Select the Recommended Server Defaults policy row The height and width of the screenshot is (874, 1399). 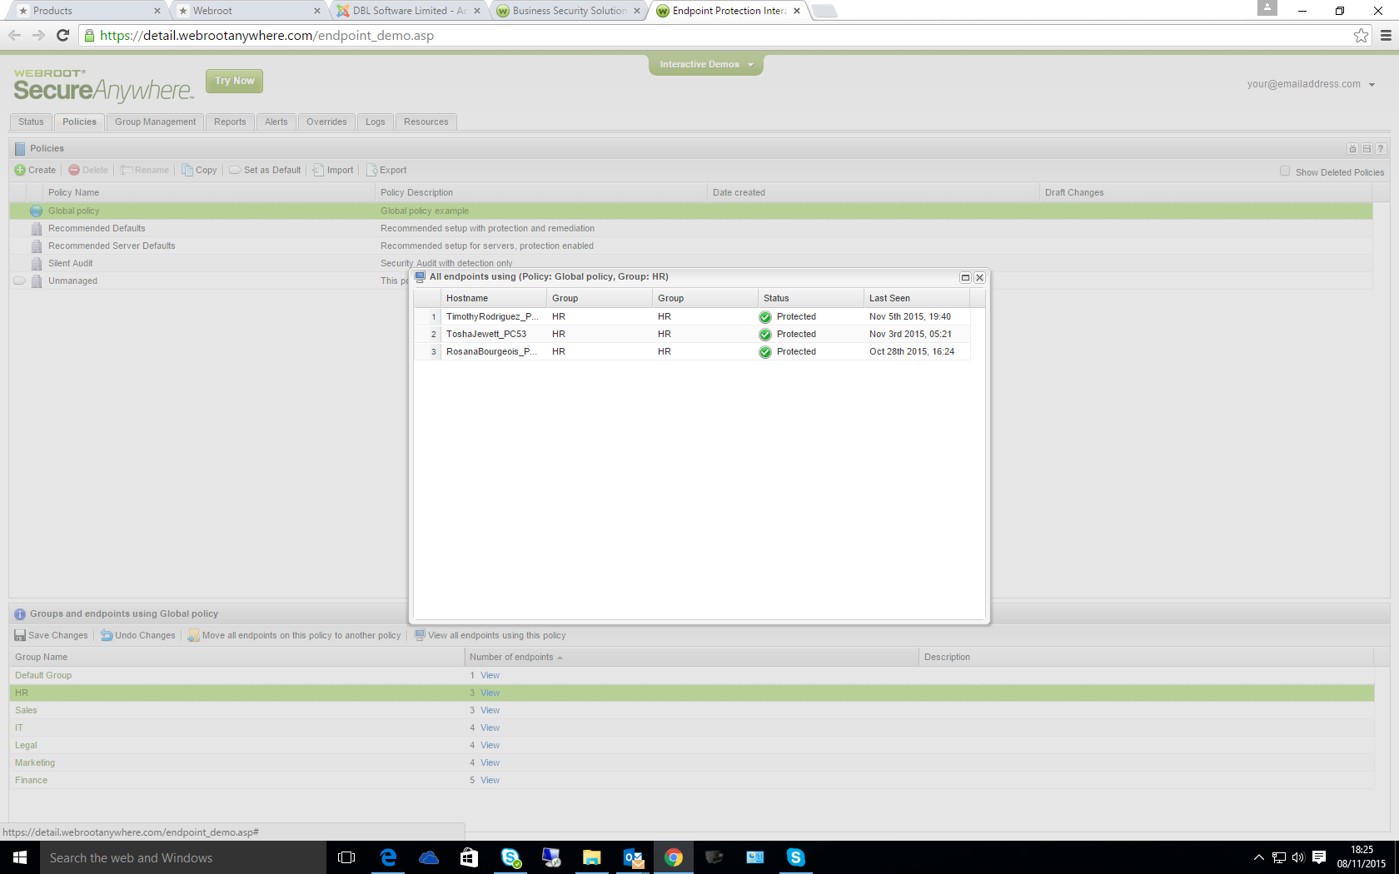[x=691, y=246]
